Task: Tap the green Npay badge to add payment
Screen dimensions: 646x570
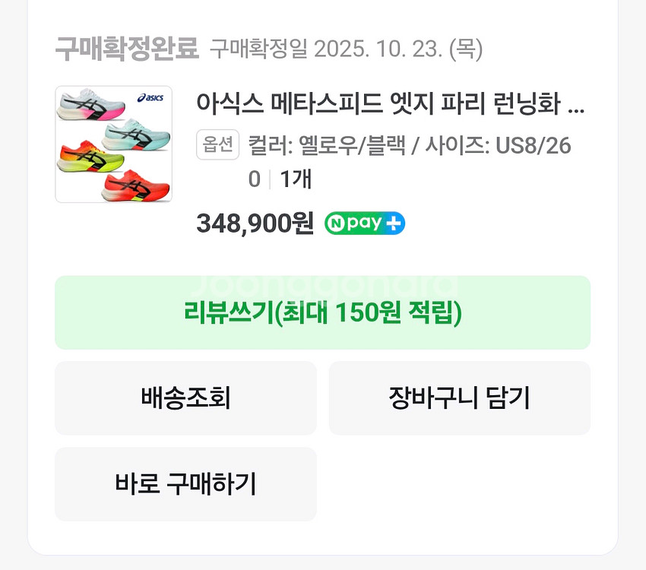Action: (x=363, y=223)
